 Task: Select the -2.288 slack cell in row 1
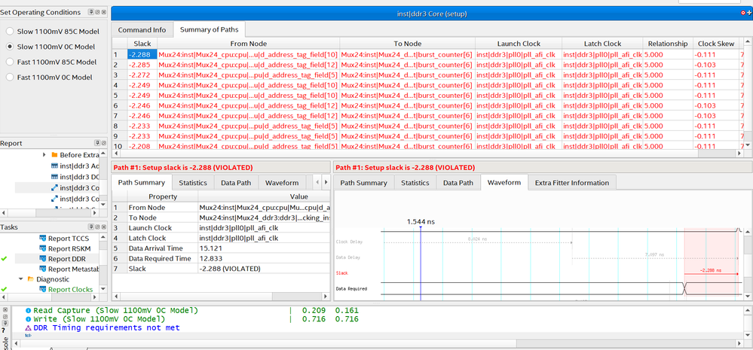point(141,54)
